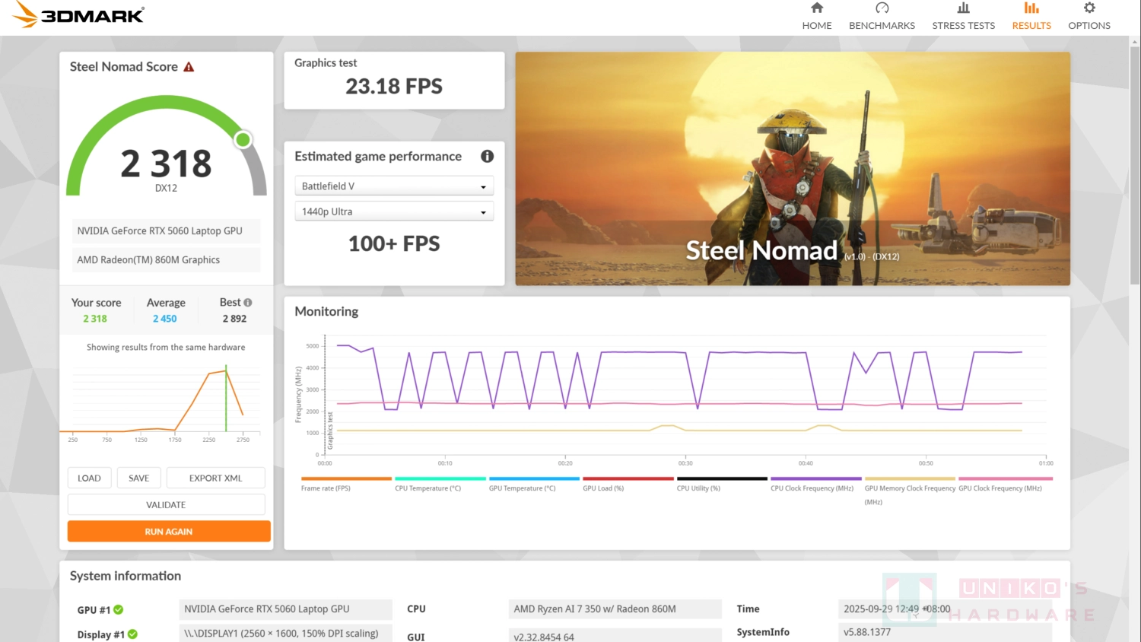This screenshot has height=642, width=1141.
Task: Click the 2 318 score number
Action: coord(166,164)
